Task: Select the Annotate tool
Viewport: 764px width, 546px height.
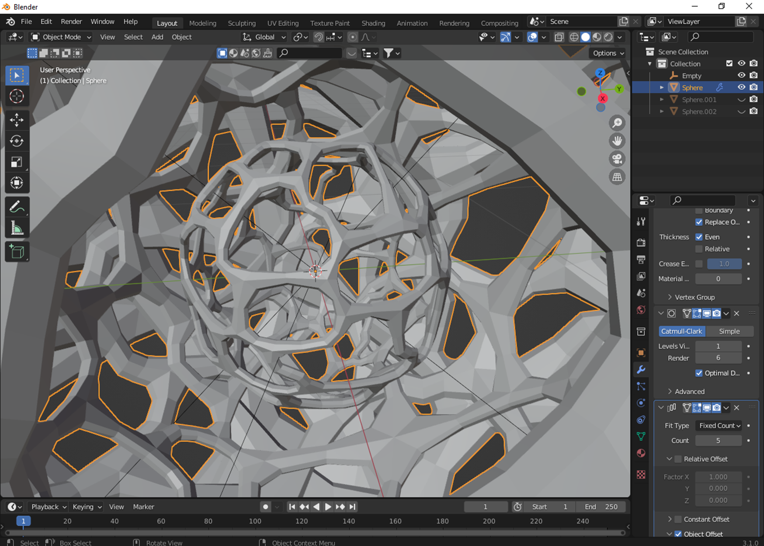Action: click(x=17, y=207)
